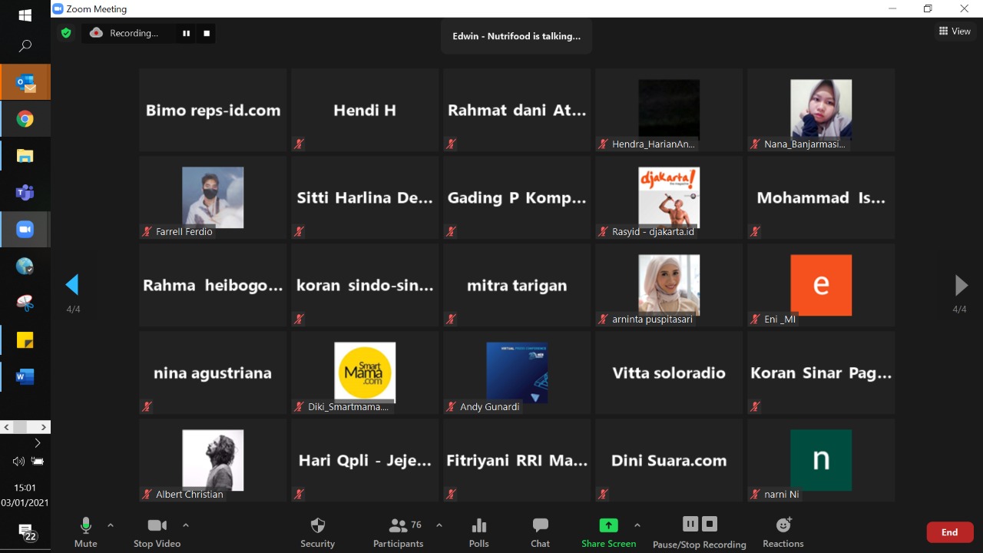Expand arrow next to Participants count
This screenshot has height=553, width=983.
tap(439, 525)
